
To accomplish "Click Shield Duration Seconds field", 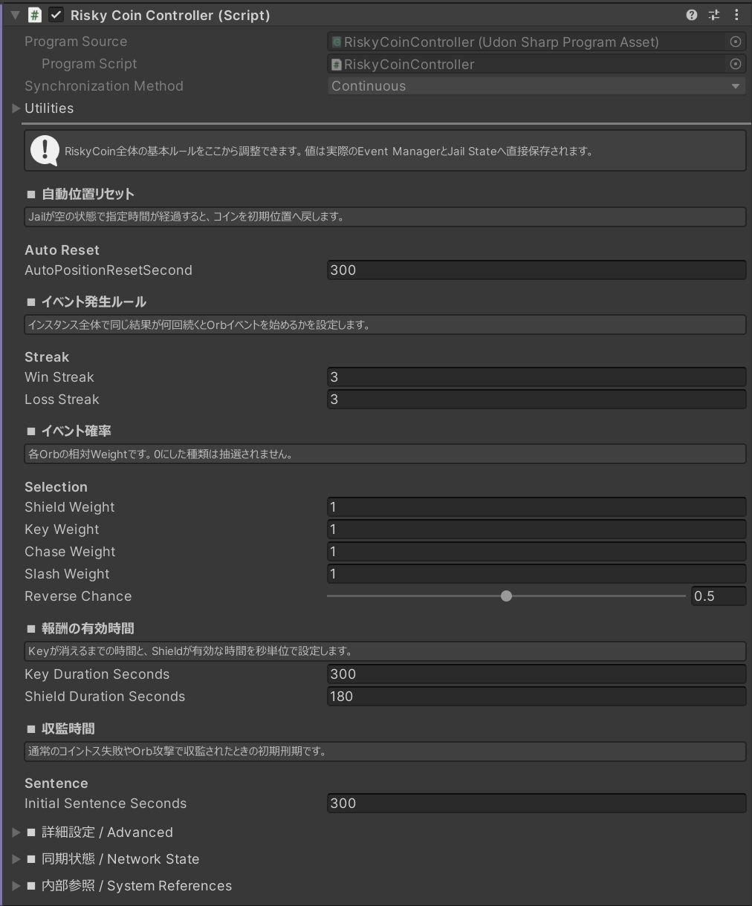I will point(537,697).
